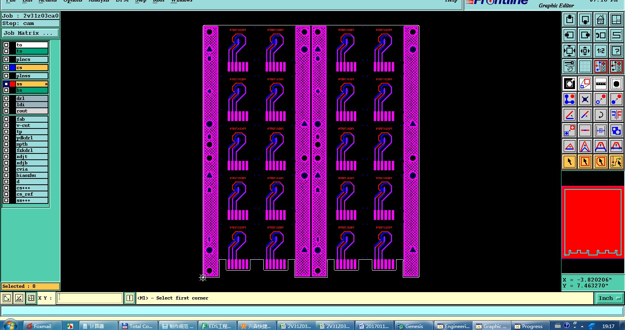625x330 pixels.
Task: Toggle checkbox for layer cs_ref
Action: click(6, 194)
